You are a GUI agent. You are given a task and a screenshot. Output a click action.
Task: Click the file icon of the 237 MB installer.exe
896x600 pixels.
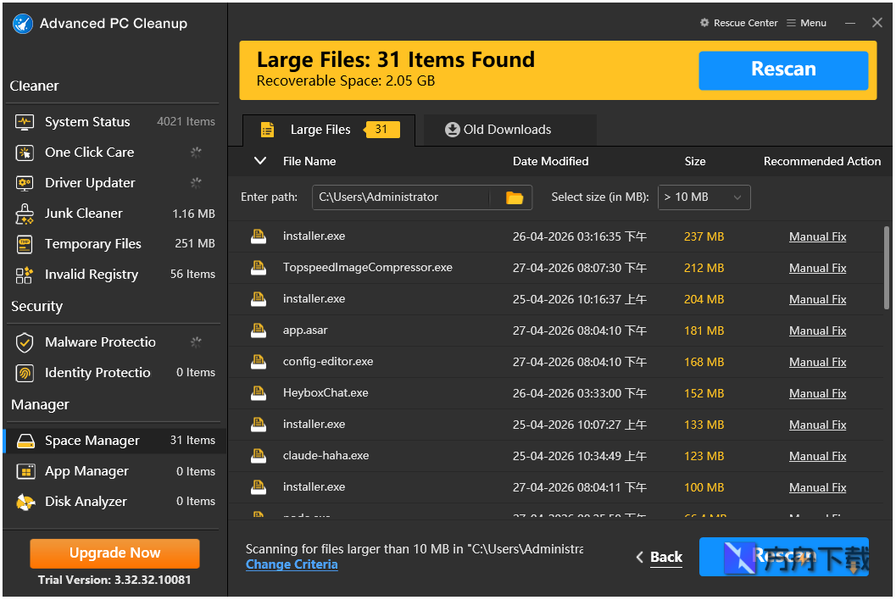(259, 236)
